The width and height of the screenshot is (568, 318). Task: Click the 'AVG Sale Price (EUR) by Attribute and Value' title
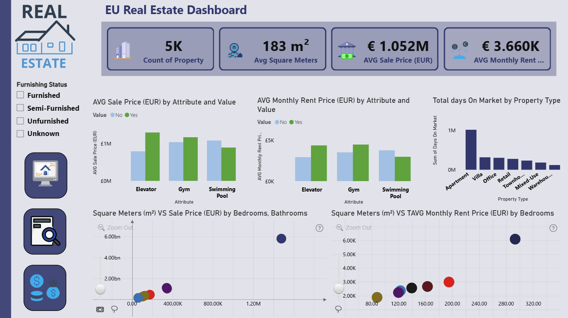pyautogui.click(x=164, y=102)
